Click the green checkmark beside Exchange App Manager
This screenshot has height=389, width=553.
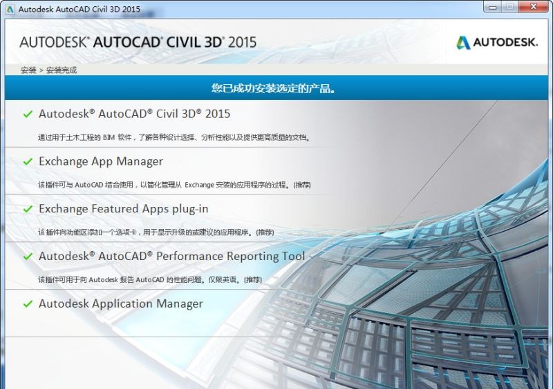(x=28, y=161)
